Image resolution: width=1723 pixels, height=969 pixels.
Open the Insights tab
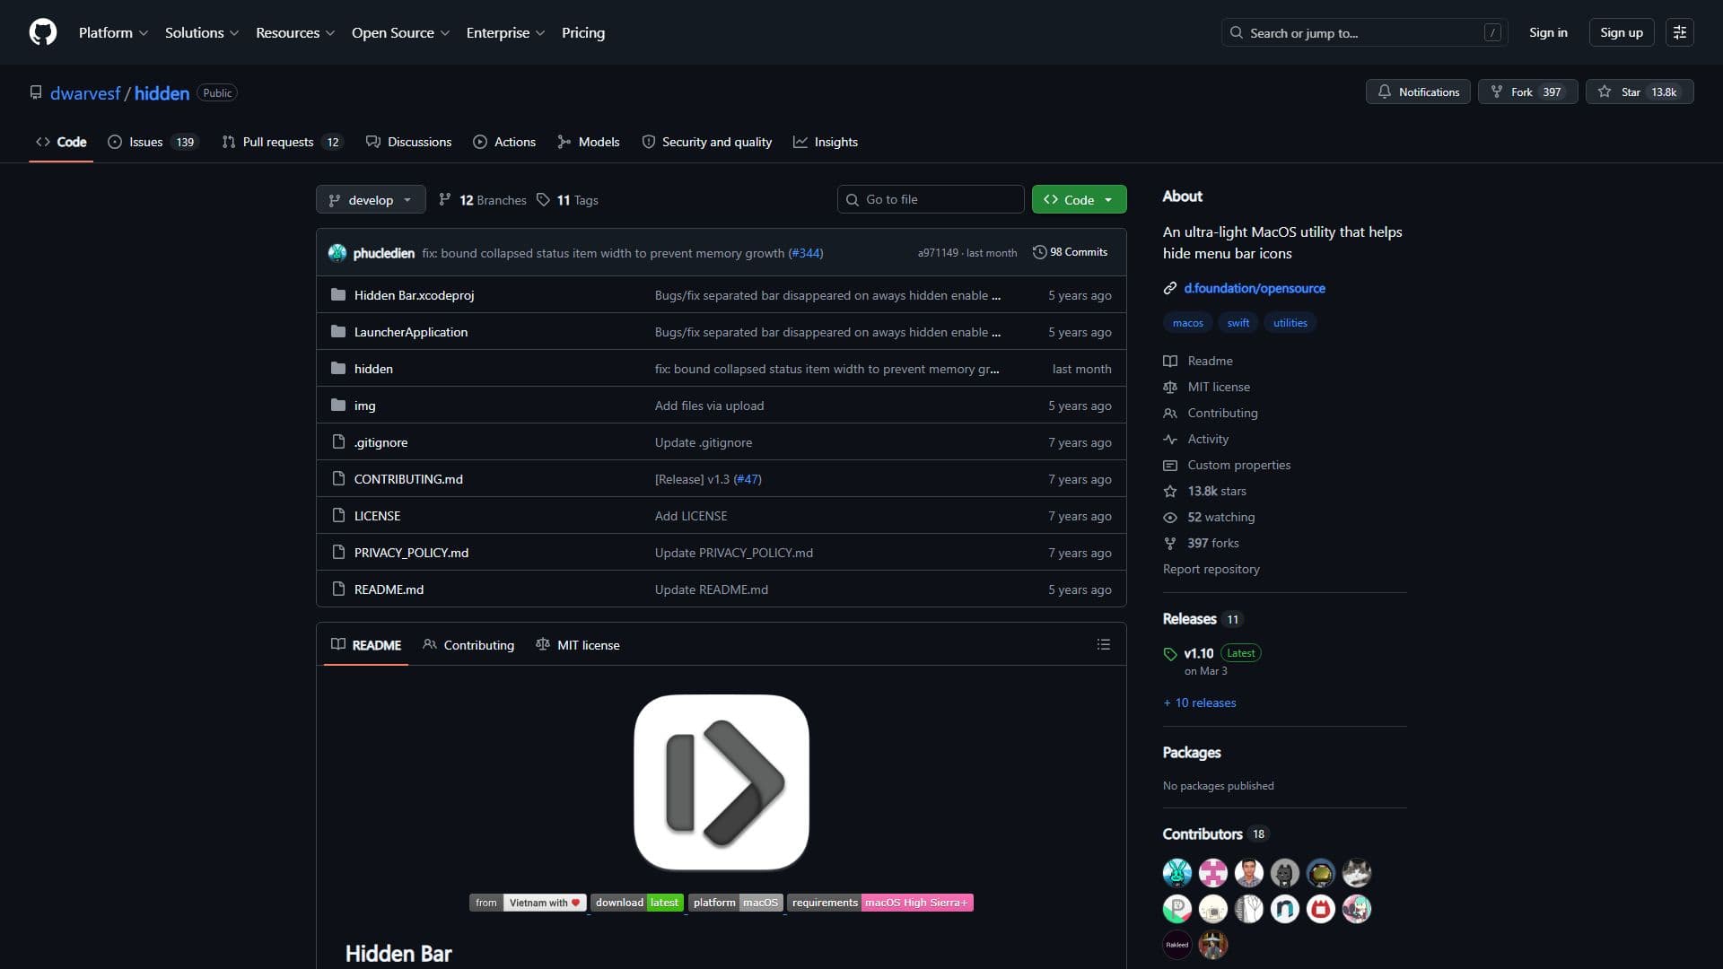tap(826, 142)
